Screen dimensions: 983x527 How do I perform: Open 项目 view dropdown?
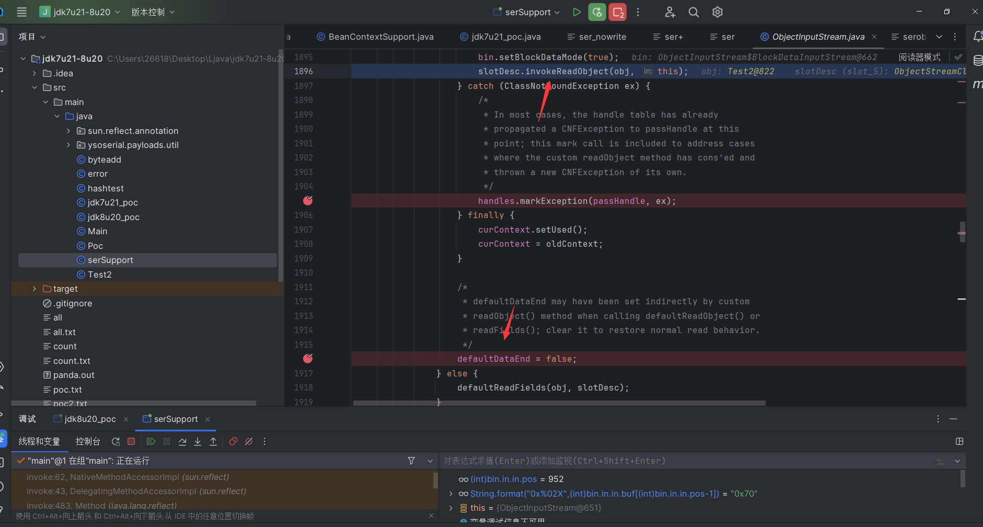pos(32,37)
